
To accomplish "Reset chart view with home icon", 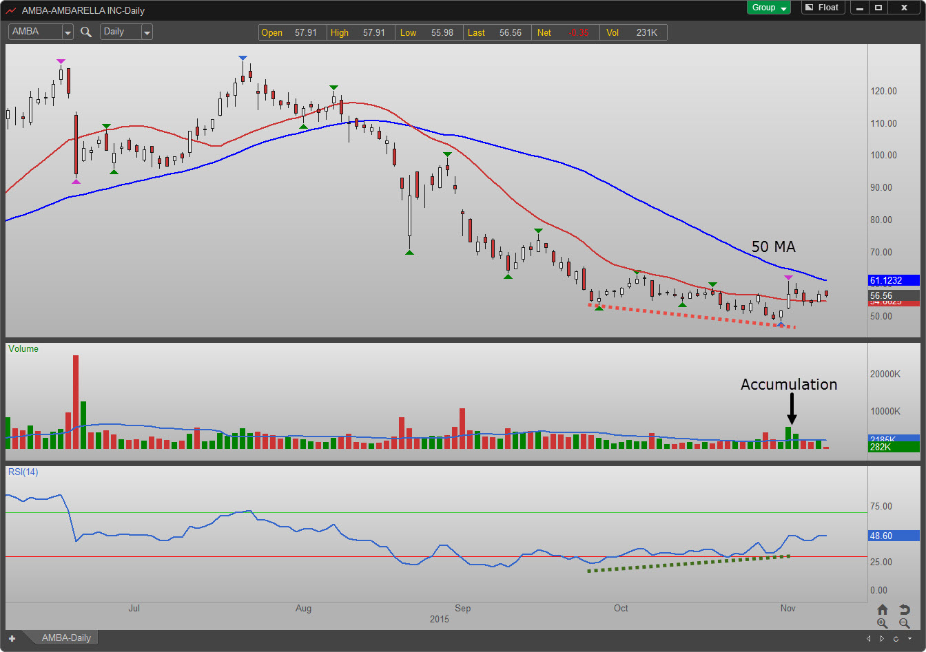I will 883,609.
